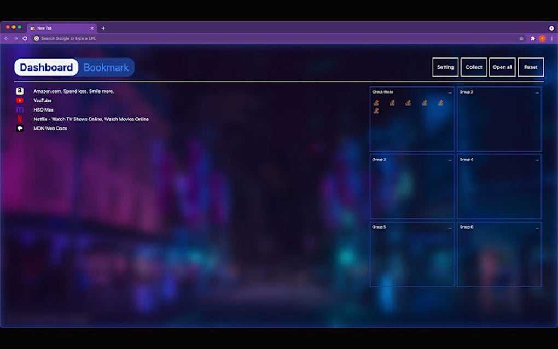Open MDN Web Docs via its icon

click(x=20, y=128)
